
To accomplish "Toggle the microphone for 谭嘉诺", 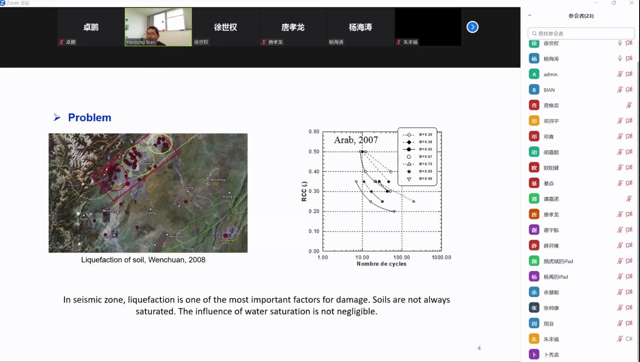I will click(629, 199).
